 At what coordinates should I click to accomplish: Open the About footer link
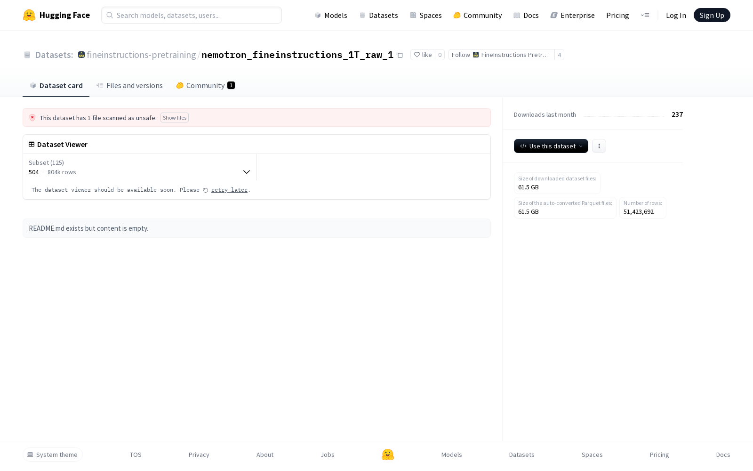[x=265, y=455]
